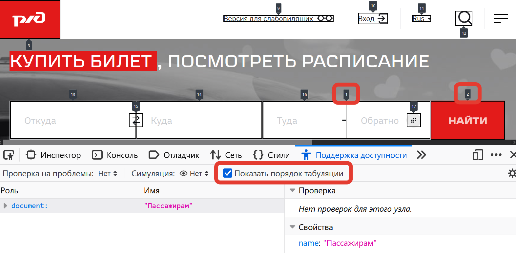This screenshot has width=516, height=253.
Task: Collapse the 'Проверка' section
Action: (293, 190)
